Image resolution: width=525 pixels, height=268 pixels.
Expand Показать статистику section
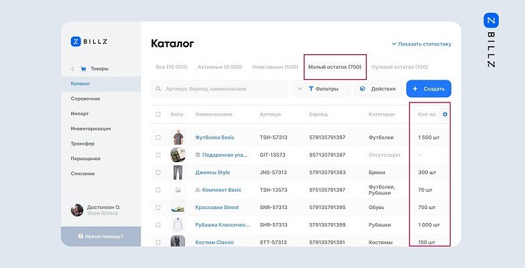(421, 44)
